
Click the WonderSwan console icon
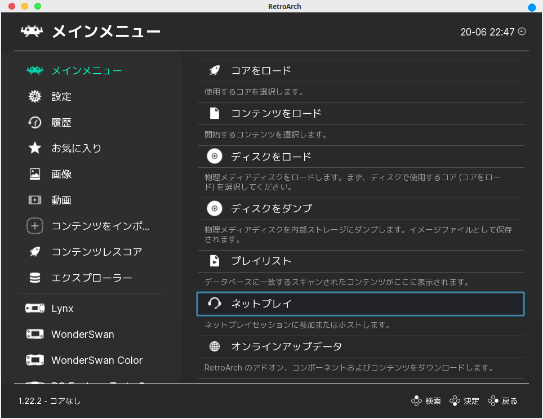click(x=34, y=334)
